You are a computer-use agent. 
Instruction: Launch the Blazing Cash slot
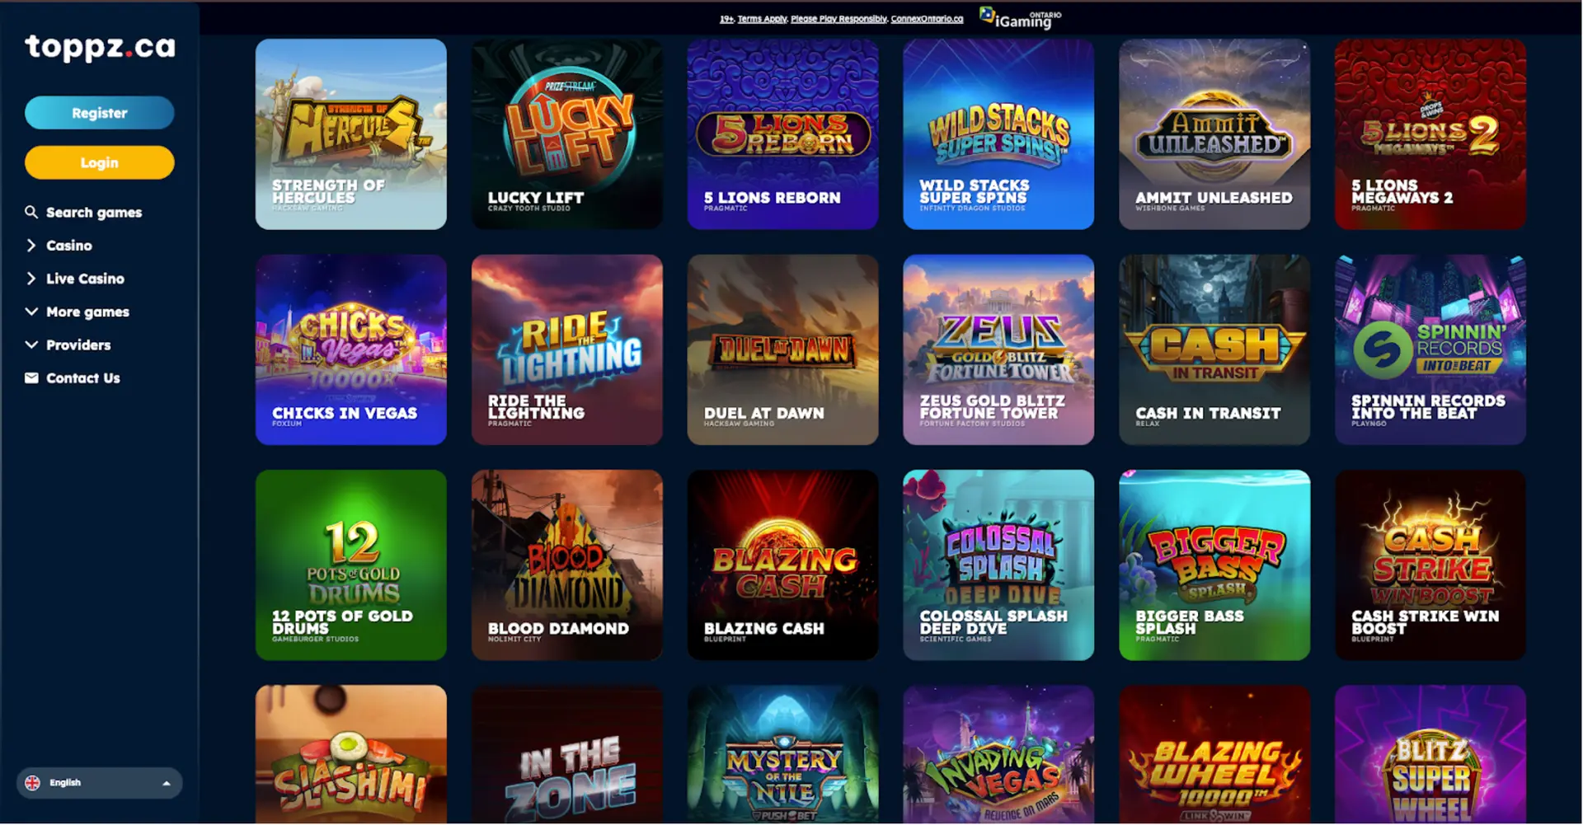[x=783, y=565]
